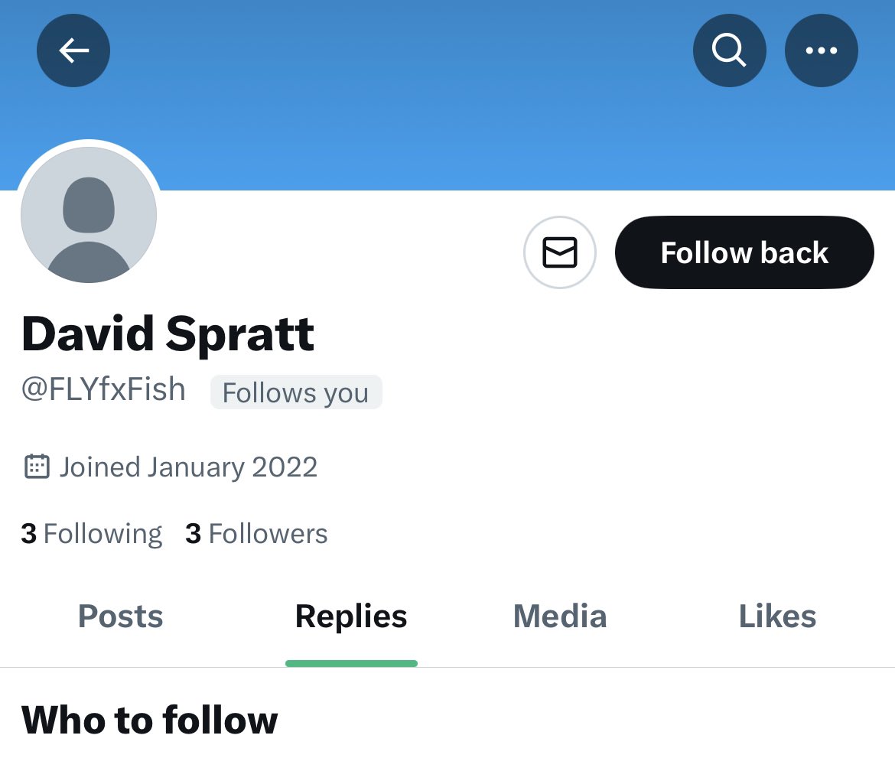This screenshot has height=771, width=895.
Task: Click the @FLYfxFish handle
Action: [103, 390]
